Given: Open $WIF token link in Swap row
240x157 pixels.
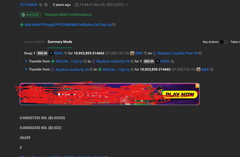Looking at the screenshot, I should [x=139, y=53].
